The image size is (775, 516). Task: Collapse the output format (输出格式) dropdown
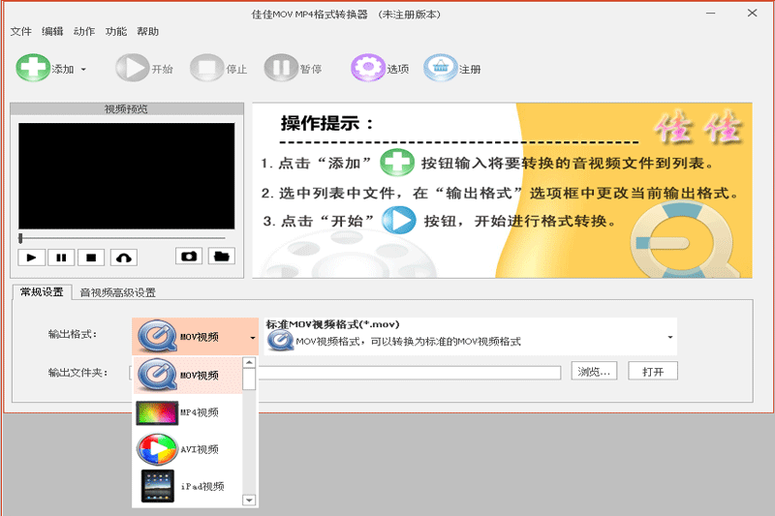pyautogui.click(x=253, y=338)
